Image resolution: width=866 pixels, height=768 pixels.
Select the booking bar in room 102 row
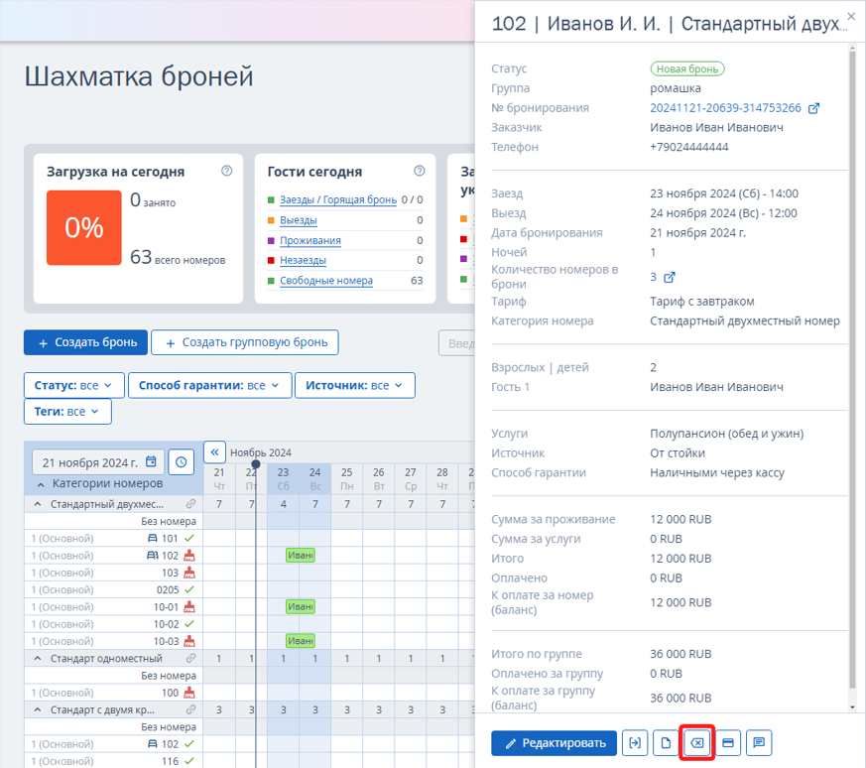(x=301, y=556)
